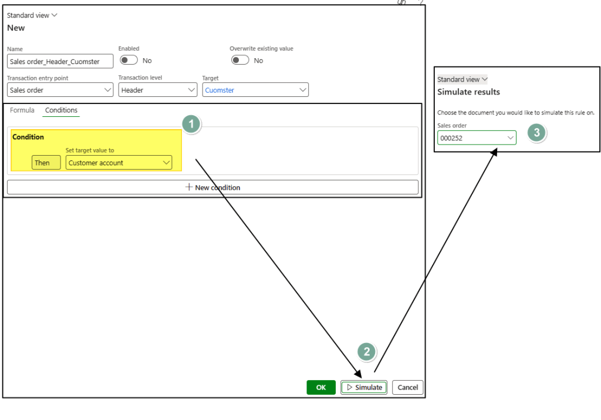The width and height of the screenshot is (601, 420).
Task: Select the Conditions tab
Action: coord(61,110)
